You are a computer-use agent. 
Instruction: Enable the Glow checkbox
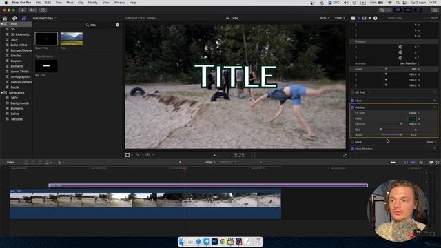pyautogui.click(x=352, y=142)
